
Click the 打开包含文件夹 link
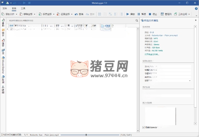(x=152, y=55)
